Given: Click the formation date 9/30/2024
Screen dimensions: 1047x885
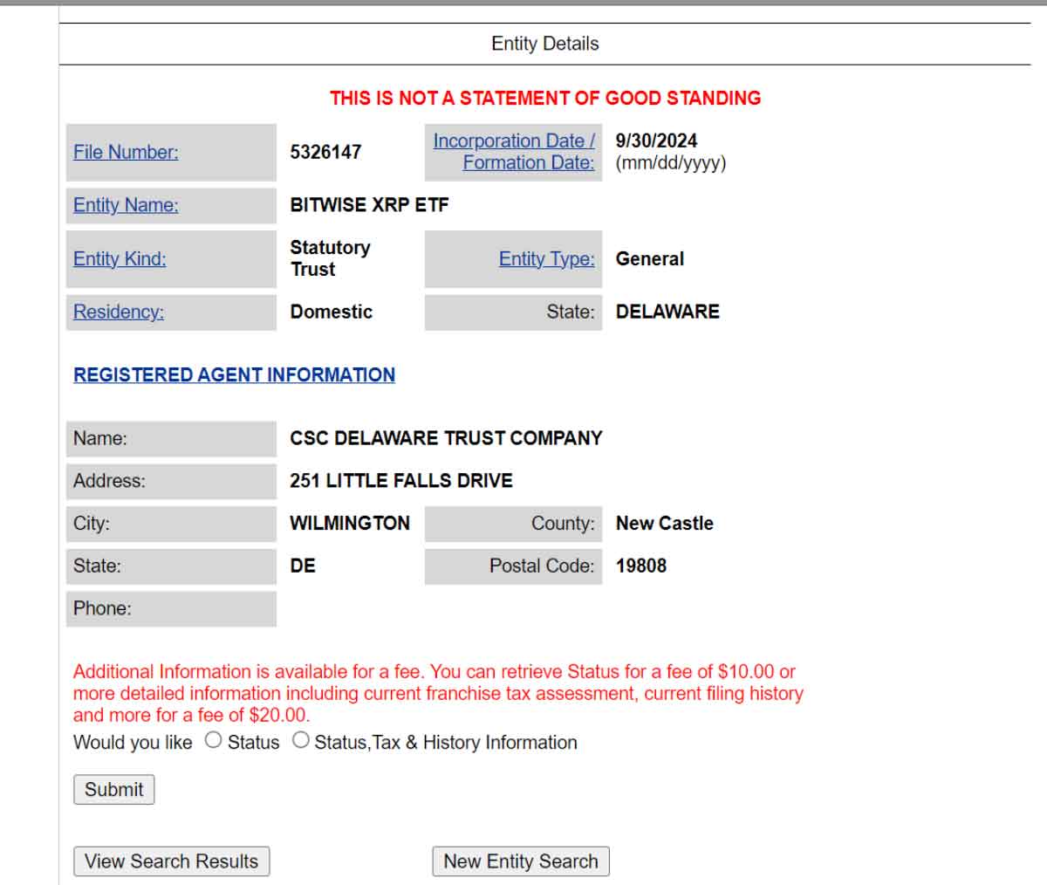Looking at the screenshot, I should click(656, 141).
